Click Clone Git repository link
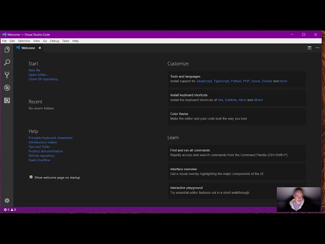 coord(44,79)
